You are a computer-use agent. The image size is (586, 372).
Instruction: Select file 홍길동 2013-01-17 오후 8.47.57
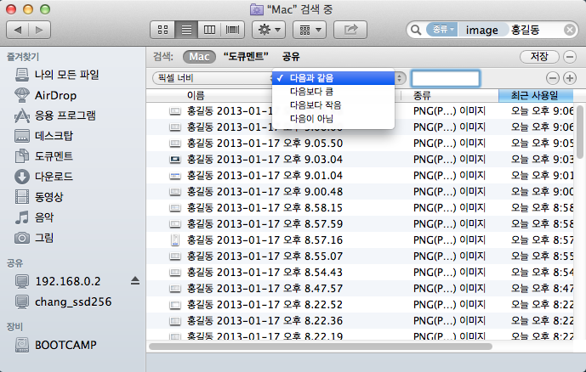click(x=265, y=289)
